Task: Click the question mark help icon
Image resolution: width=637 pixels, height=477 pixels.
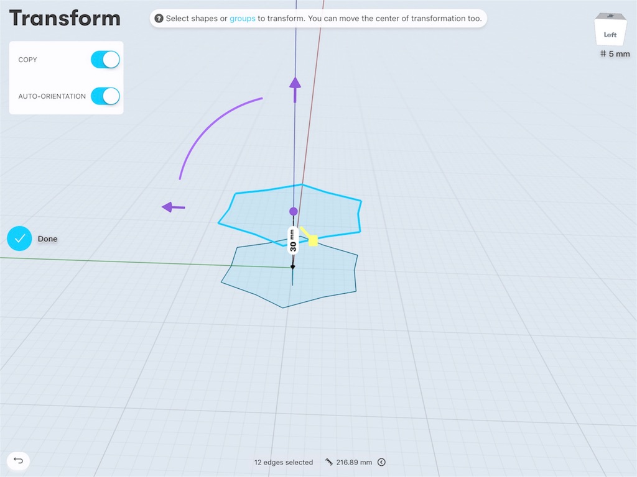Action: pyautogui.click(x=159, y=19)
